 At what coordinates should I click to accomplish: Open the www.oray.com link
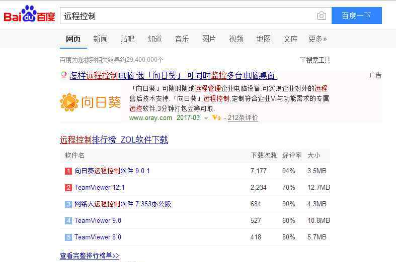[150, 117]
